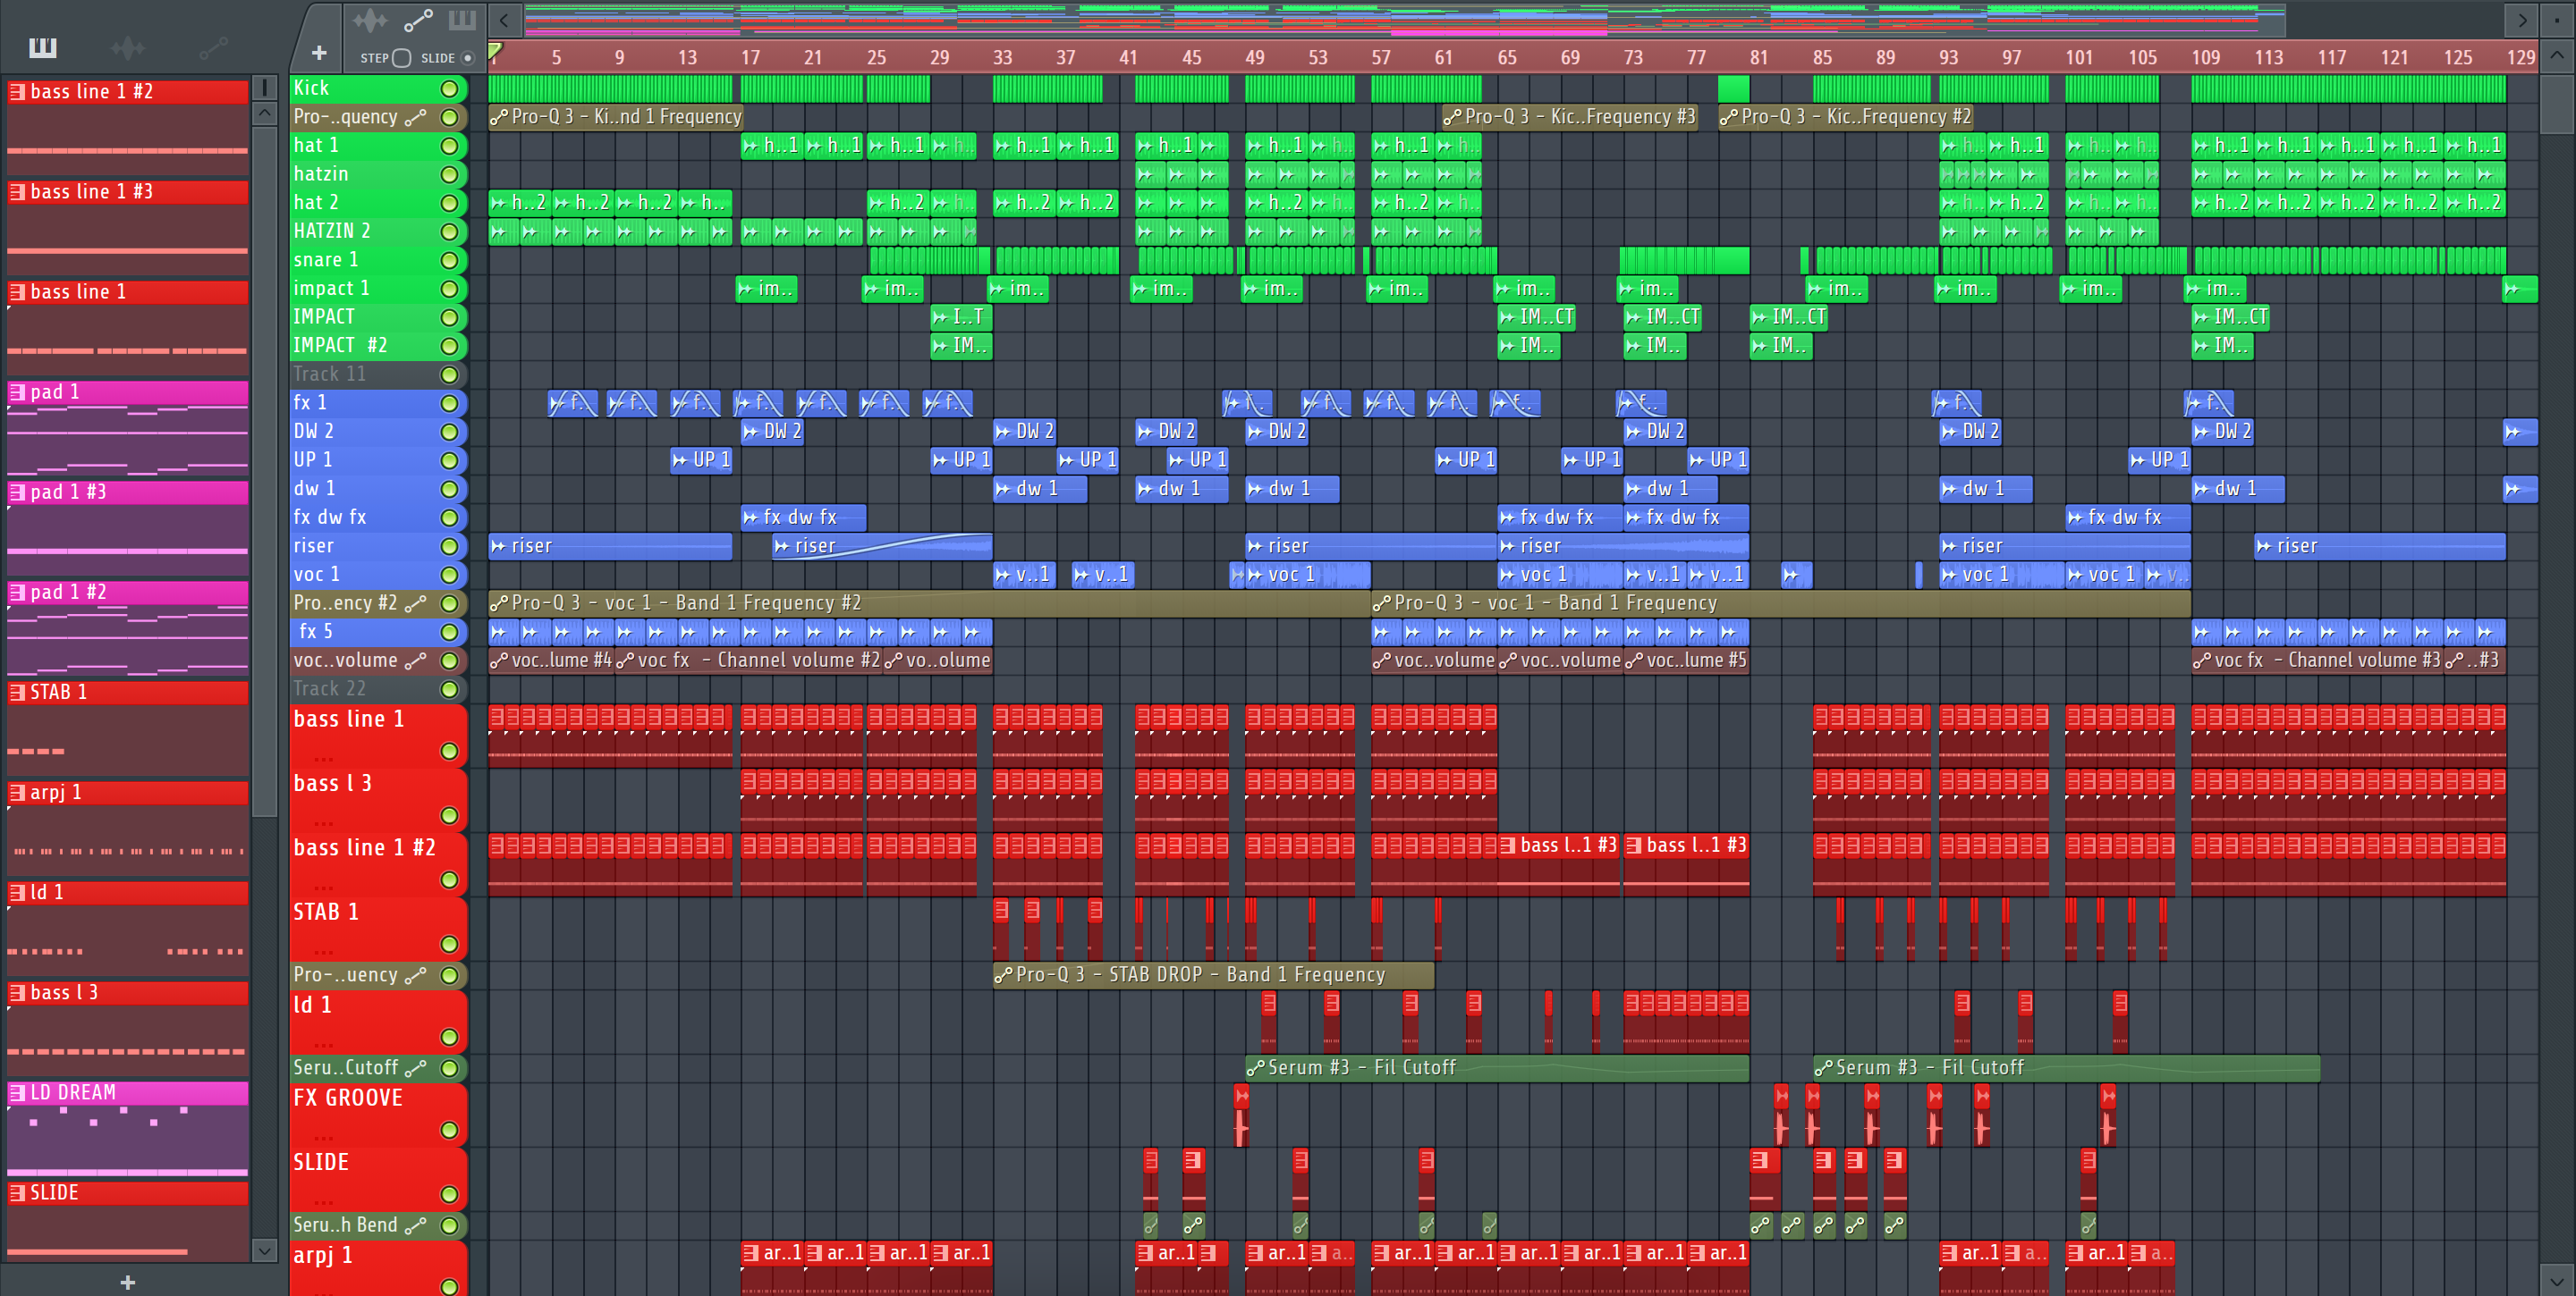
Task: Click automation icon on Seru..h Bend track header
Action: click(416, 1225)
